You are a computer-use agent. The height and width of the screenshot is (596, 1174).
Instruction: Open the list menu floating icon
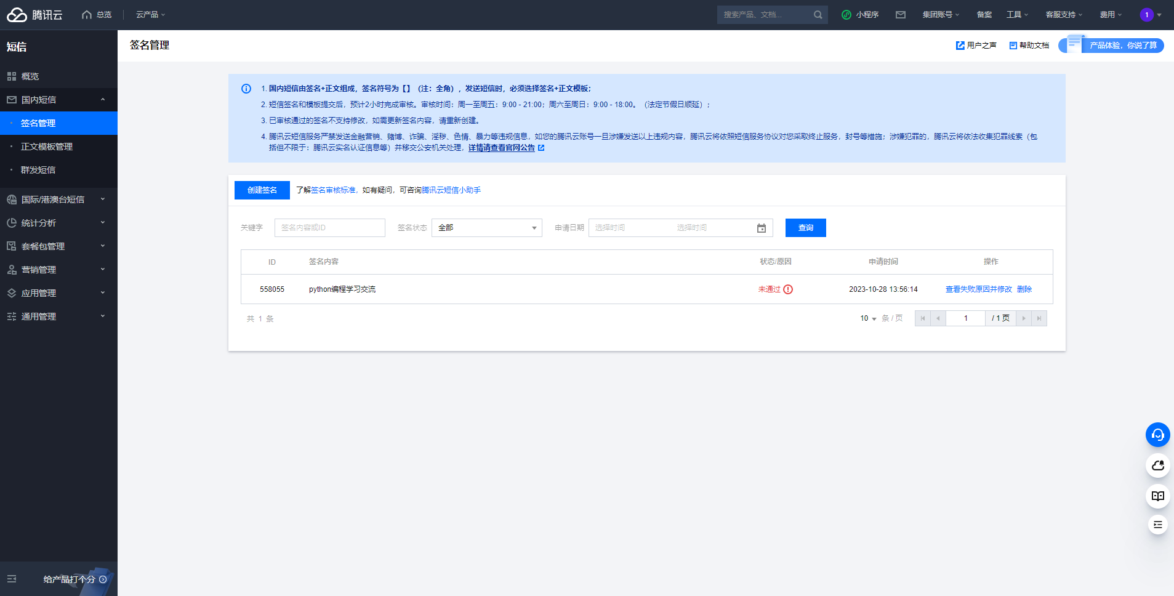1158,525
